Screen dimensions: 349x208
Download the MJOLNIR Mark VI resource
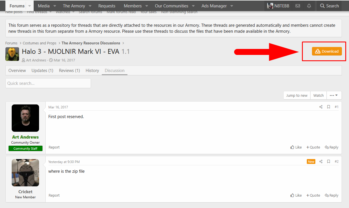point(327,51)
